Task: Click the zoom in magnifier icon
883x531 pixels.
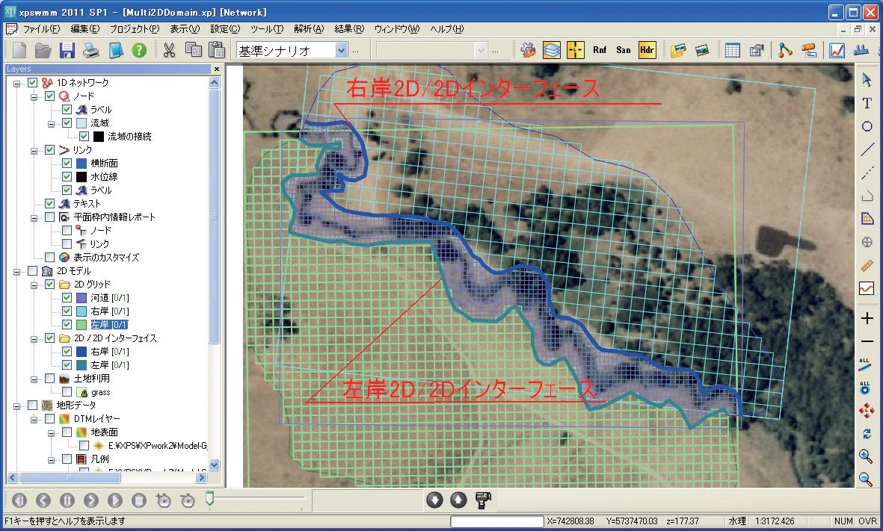Action: pos(867,456)
